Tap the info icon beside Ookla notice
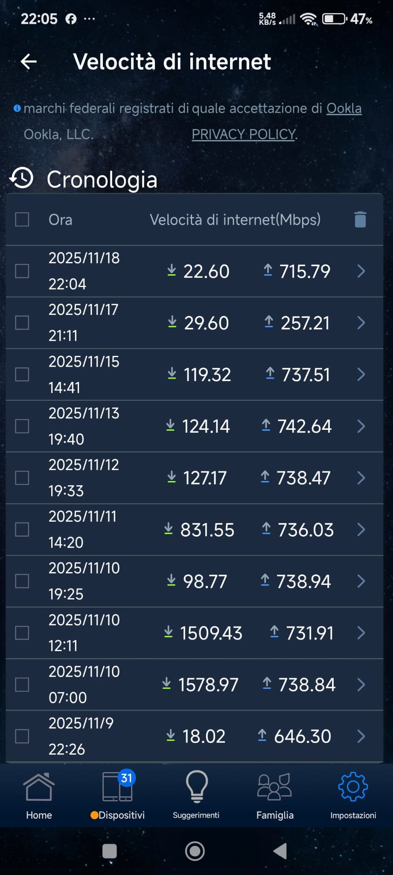This screenshot has height=875, width=393. click(x=17, y=109)
